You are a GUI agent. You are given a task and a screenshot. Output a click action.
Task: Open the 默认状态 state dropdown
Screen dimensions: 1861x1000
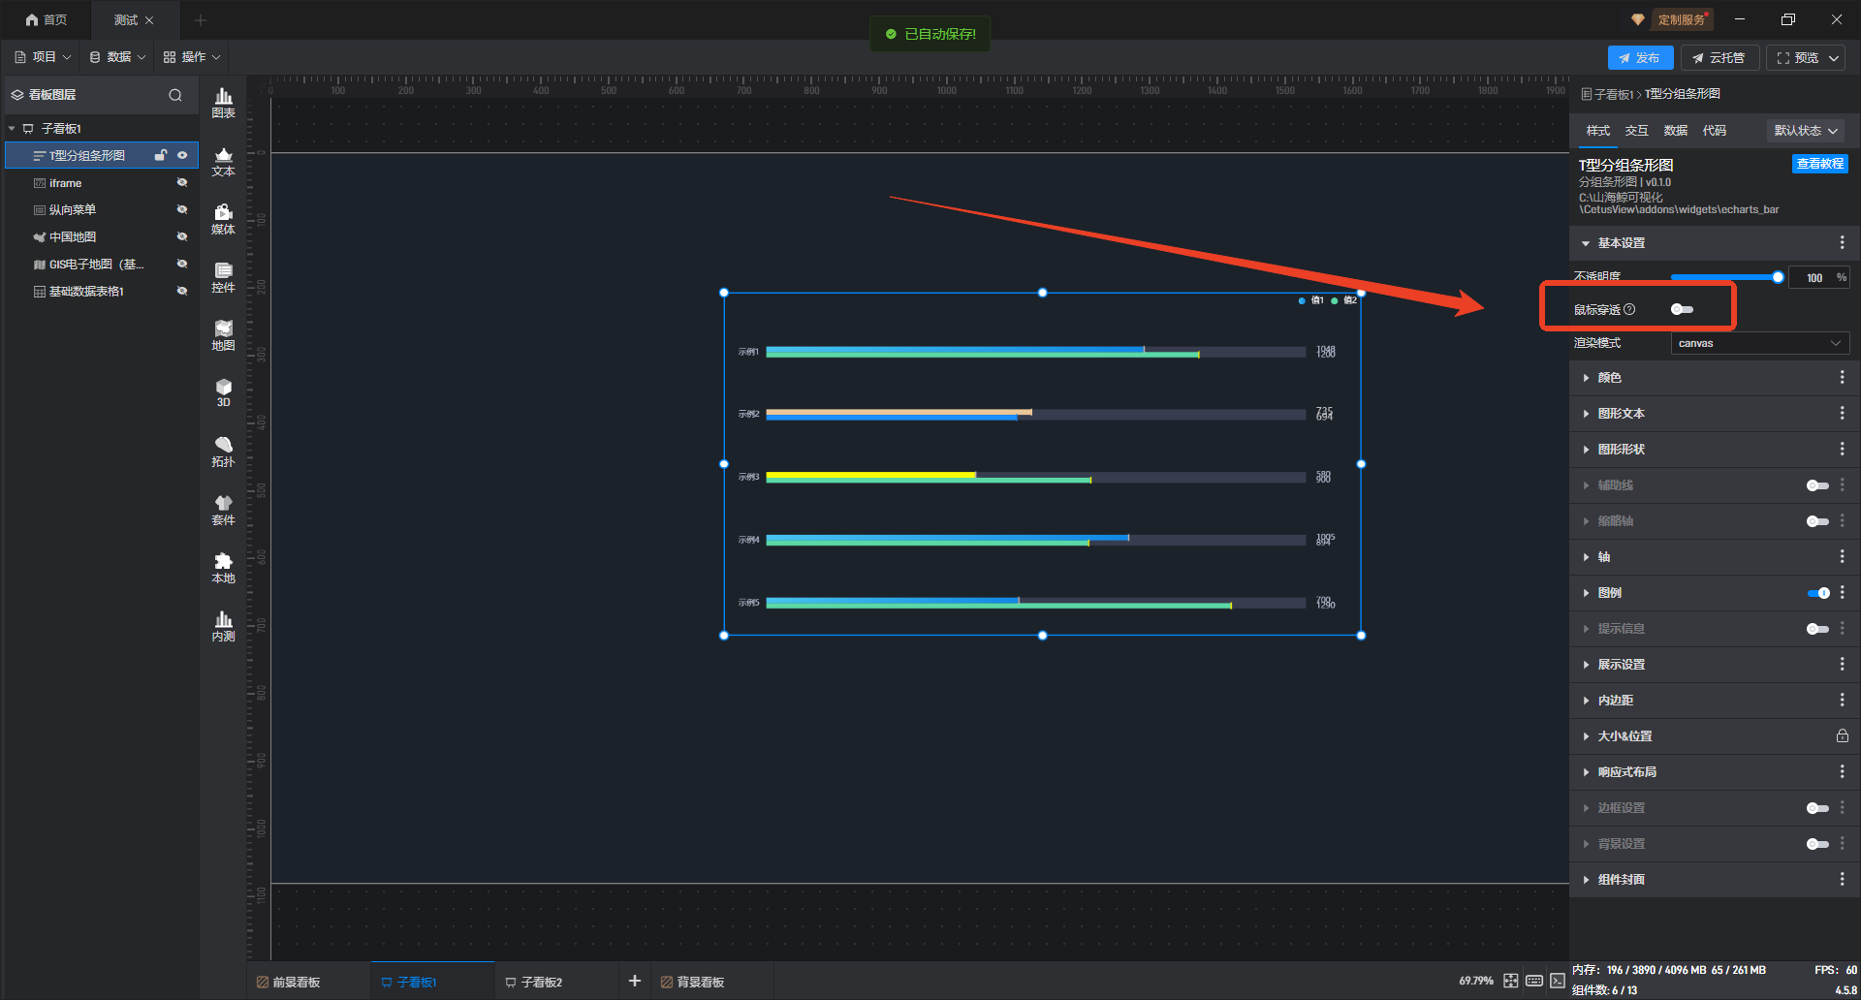click(x=1805, y=131)
